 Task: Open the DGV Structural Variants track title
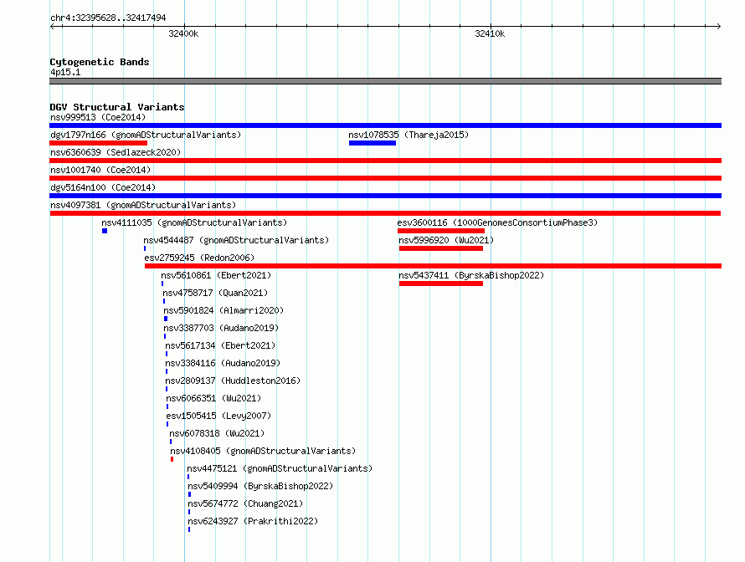(117, 107)
